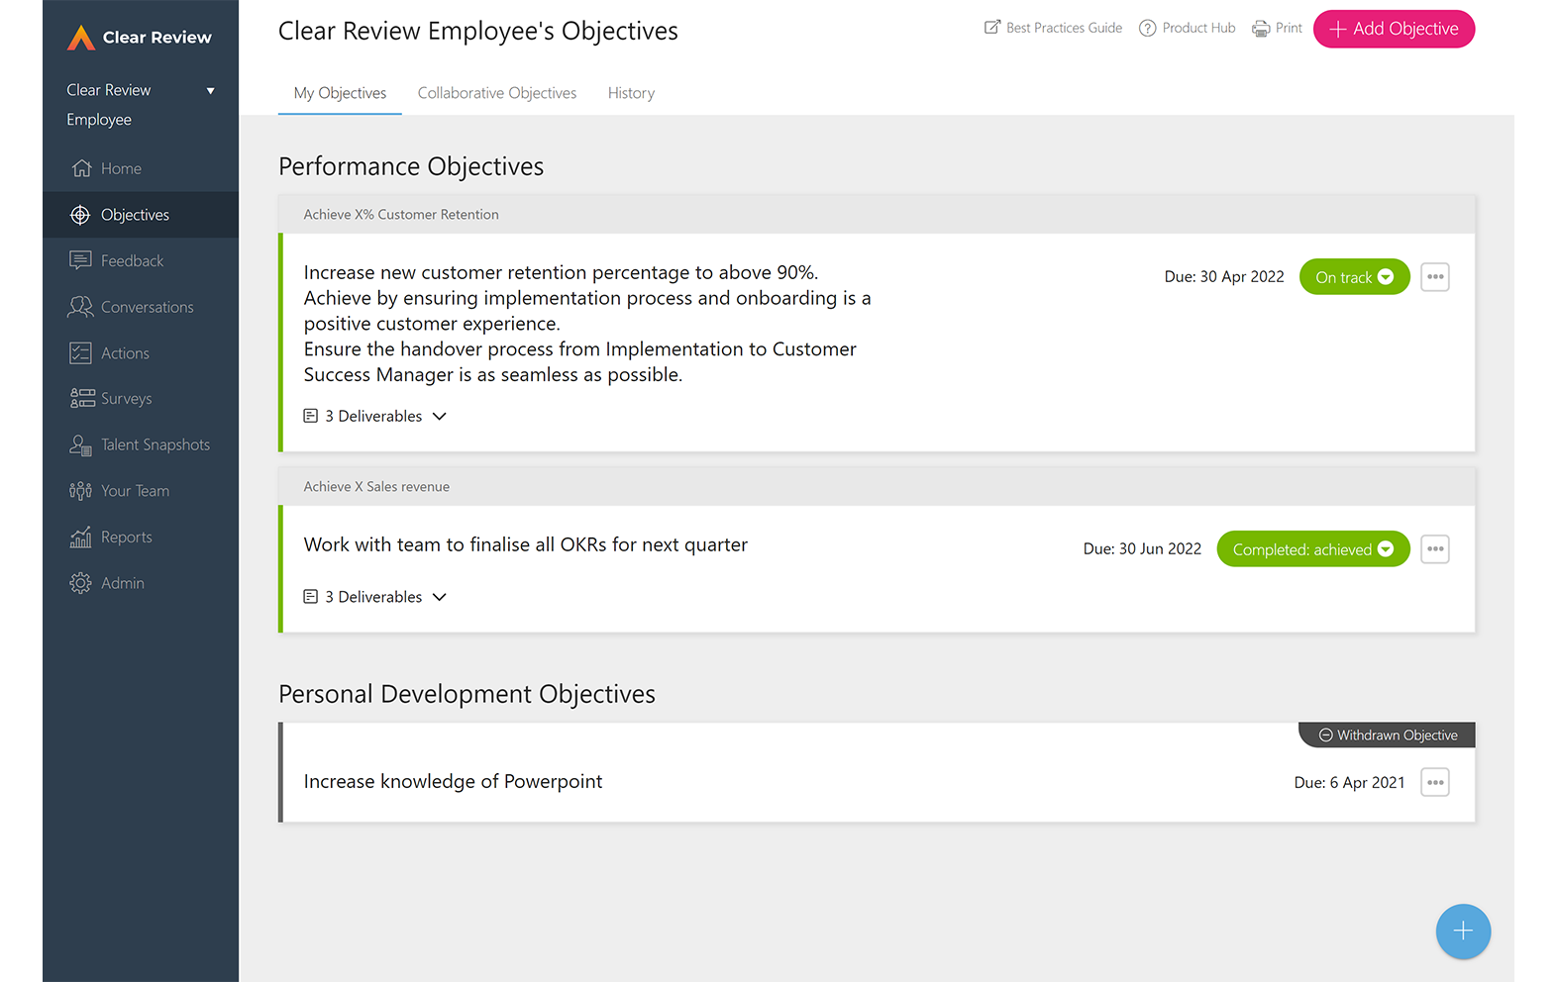Open the Admin gear icon
The width and height of the screenshot is (1557, 982).
click(80, 583)
